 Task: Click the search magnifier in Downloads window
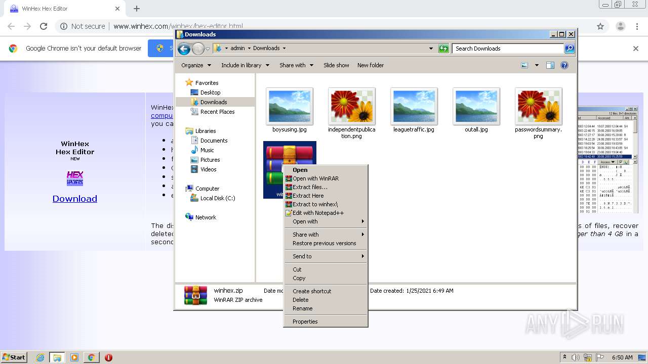tap(570, 49)
